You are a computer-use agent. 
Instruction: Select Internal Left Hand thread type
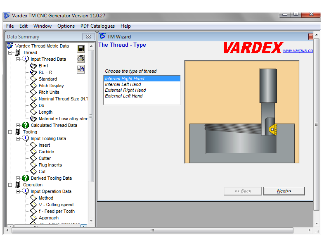pyautogui.click(x=142, y=84)
